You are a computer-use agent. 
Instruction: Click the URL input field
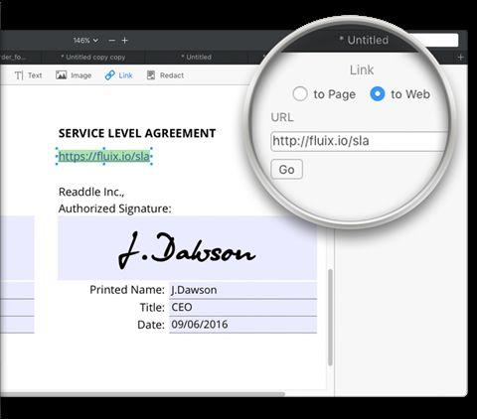[360, 141]
